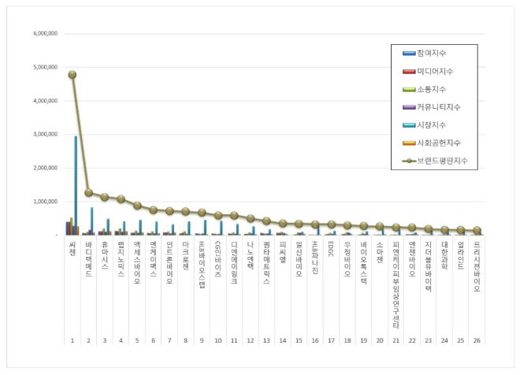Click the tall cyan 시장지수 bar of 씨젠

coord(76,185)
